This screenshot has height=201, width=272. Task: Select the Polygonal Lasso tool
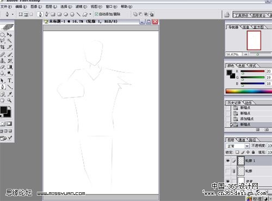coord(3,41)
